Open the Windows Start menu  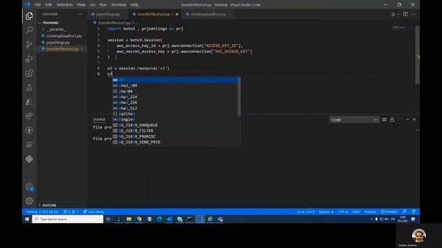click(27, 219)
